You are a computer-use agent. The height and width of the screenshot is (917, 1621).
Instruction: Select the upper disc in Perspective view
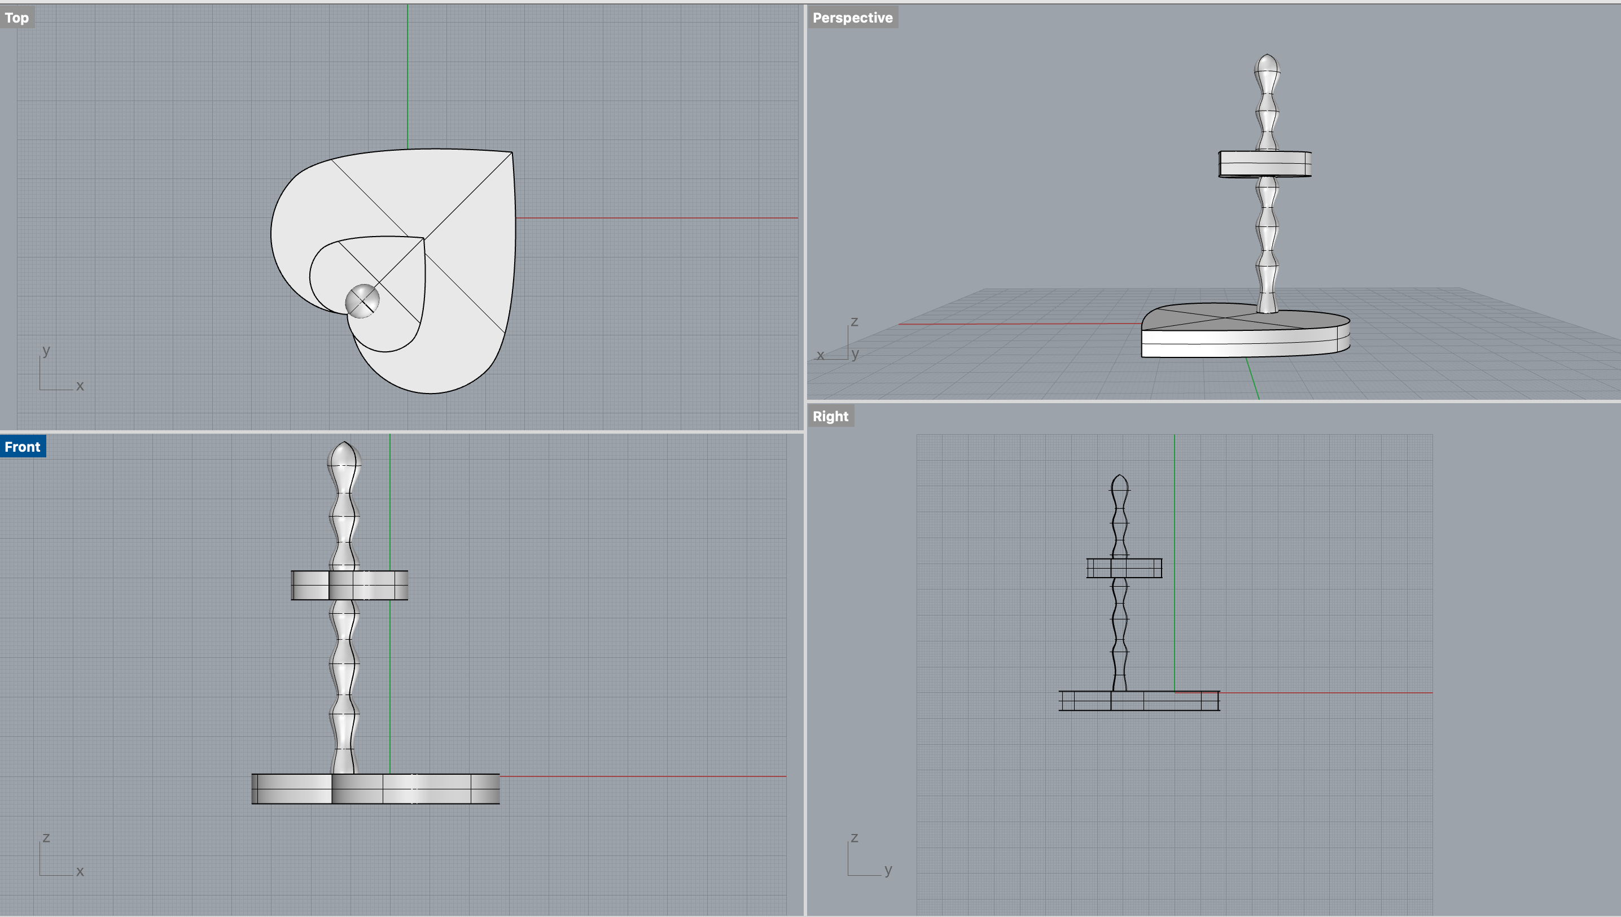(1265, 164)
